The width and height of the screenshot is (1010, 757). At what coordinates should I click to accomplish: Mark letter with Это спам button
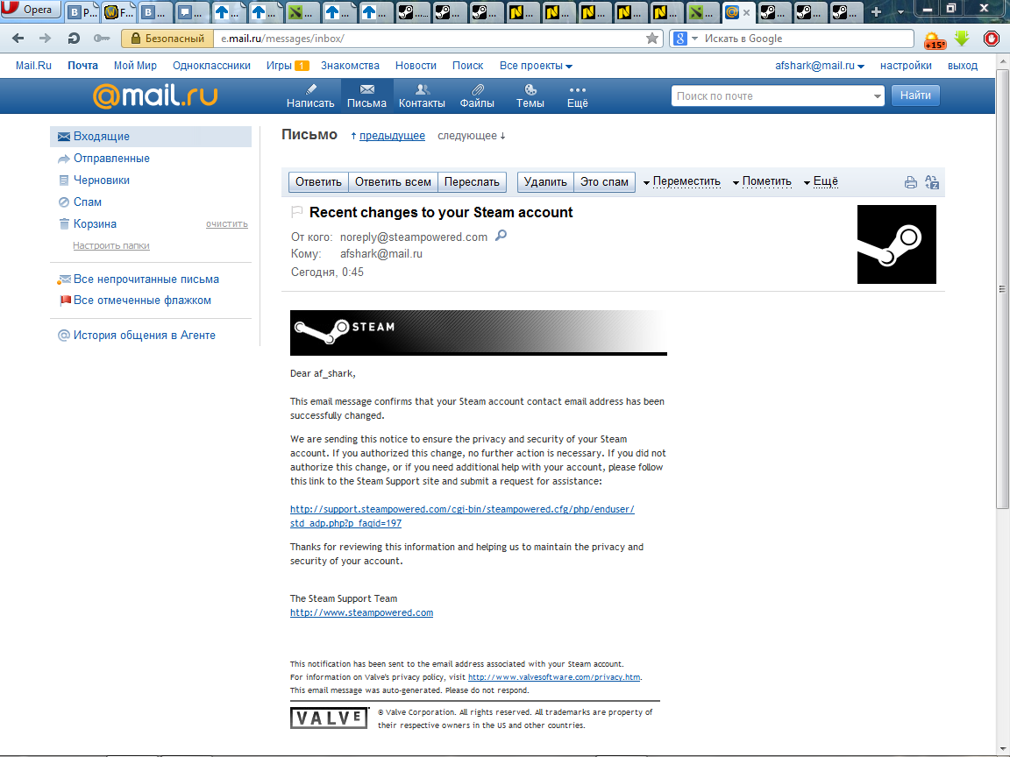tap(604, 182)
